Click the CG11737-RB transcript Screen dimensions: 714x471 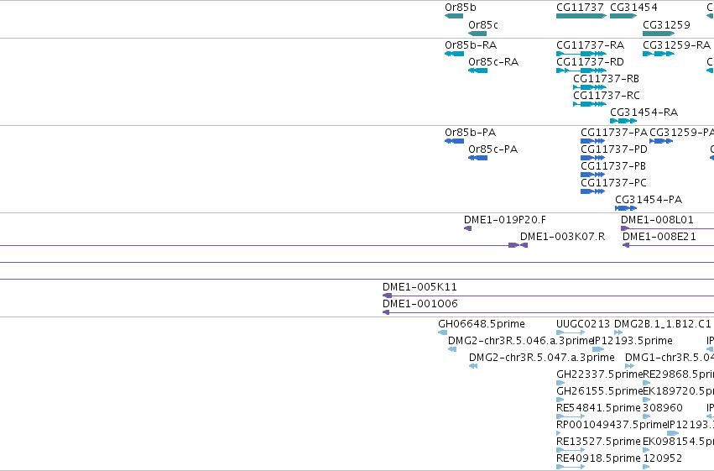[x=590, y=87]
